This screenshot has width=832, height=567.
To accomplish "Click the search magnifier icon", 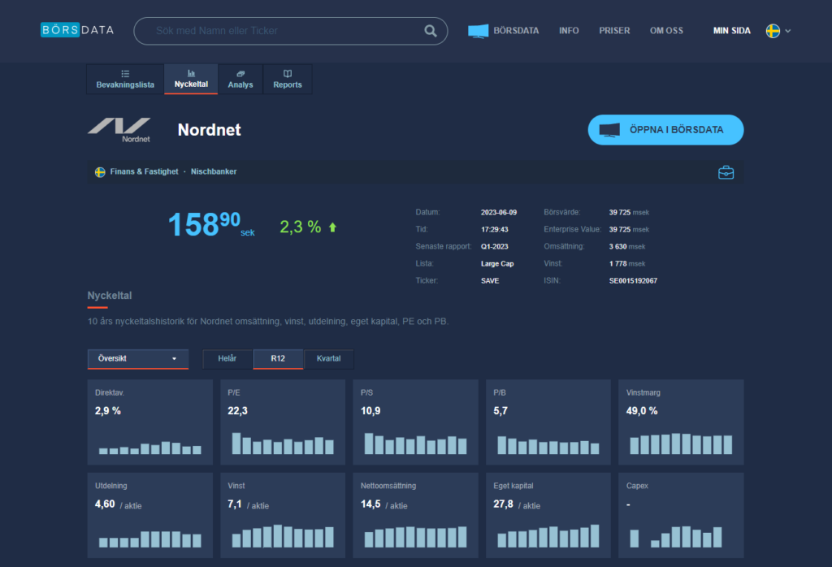I will pos(431,31).
